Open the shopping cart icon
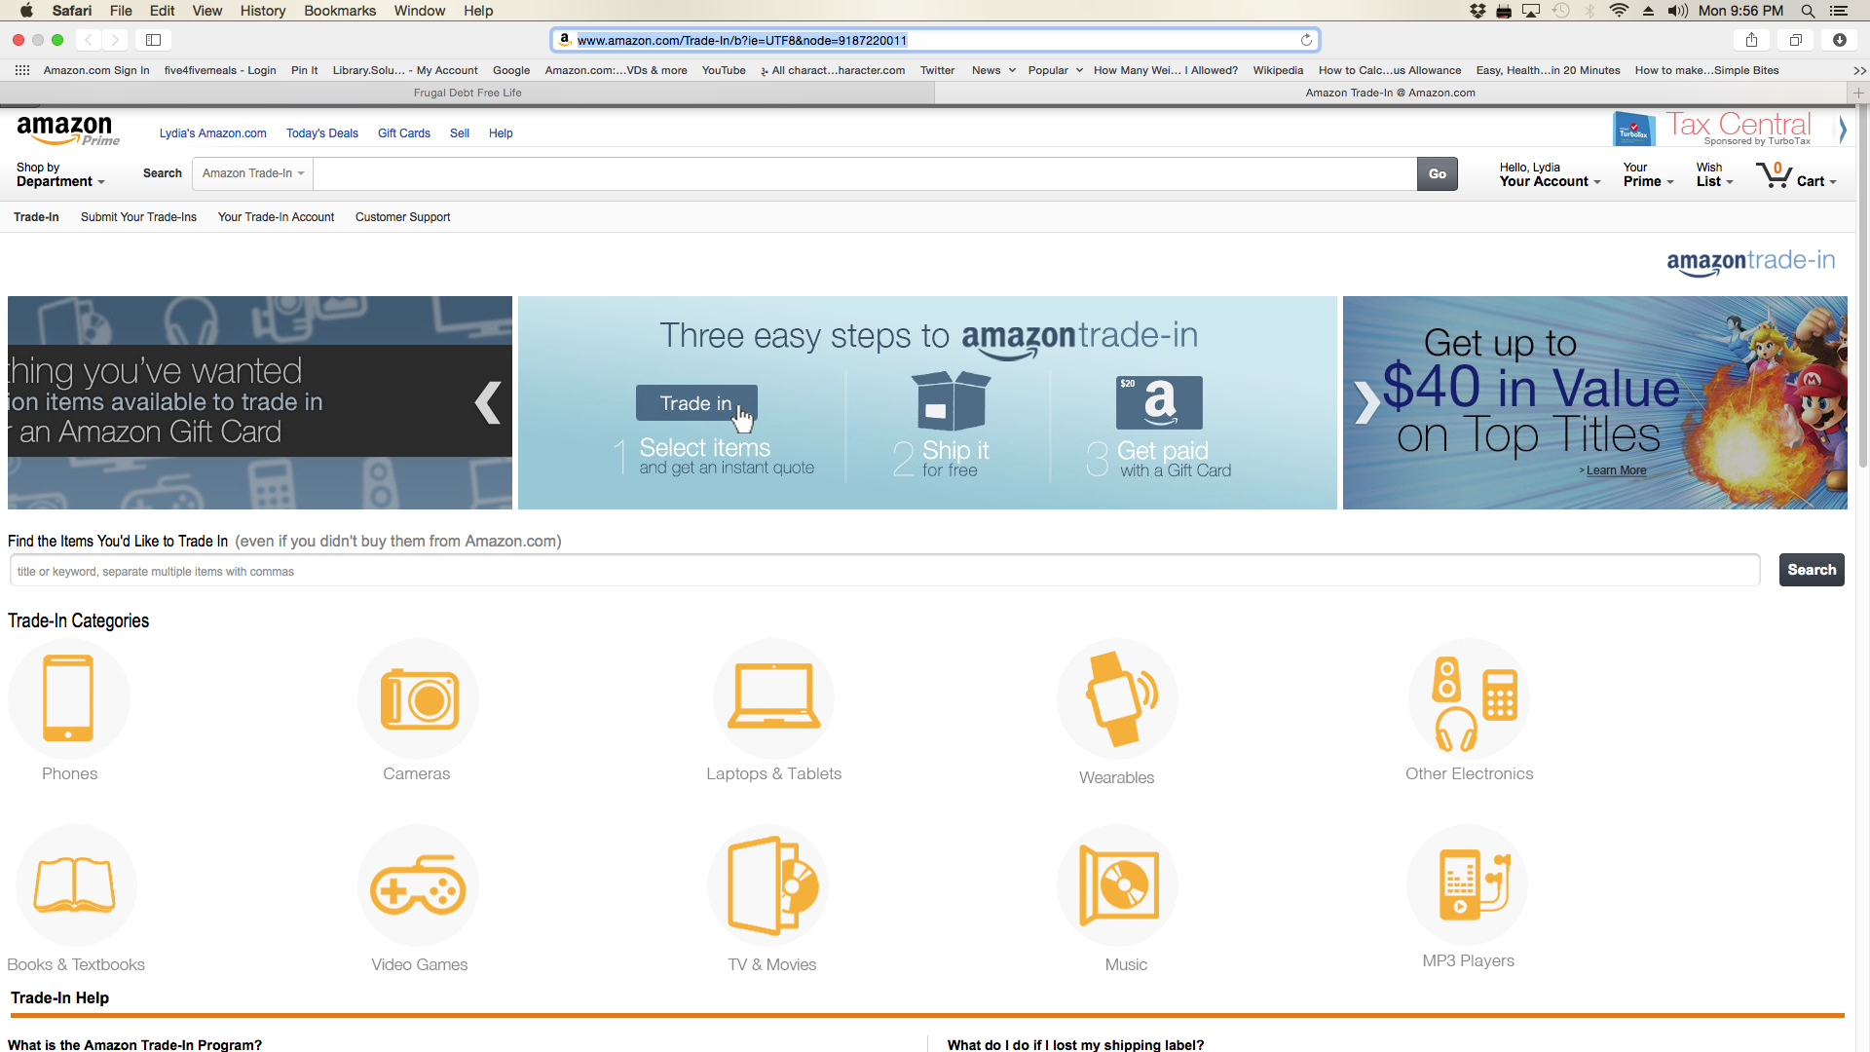The width and height of the screenshot is (1870, 1052). [x=1775, y=175]
